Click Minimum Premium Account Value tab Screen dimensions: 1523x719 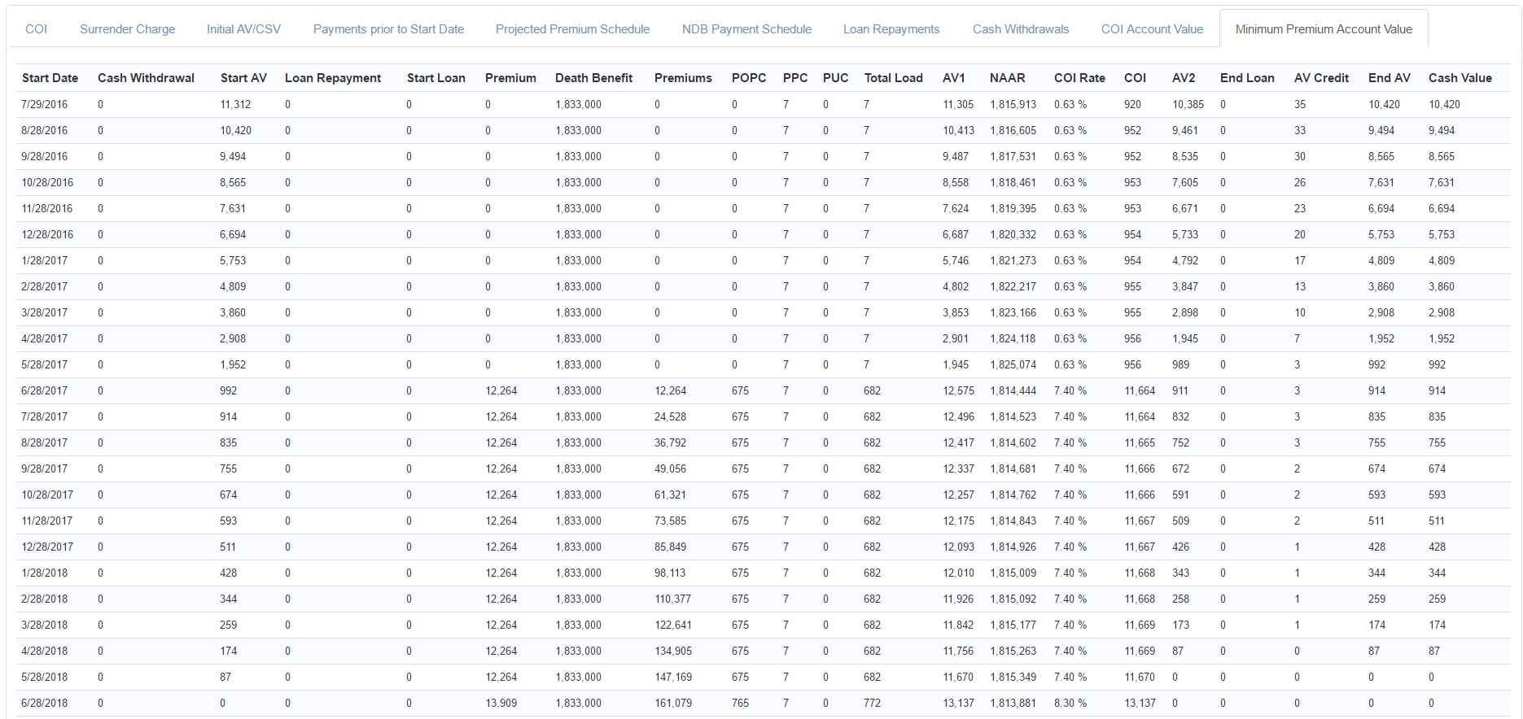[1324, 29]
